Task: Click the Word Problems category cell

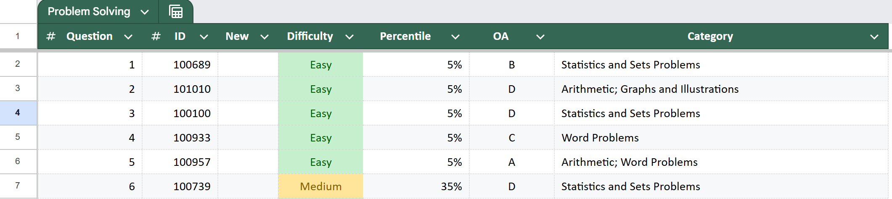Action: coord(600,138)
